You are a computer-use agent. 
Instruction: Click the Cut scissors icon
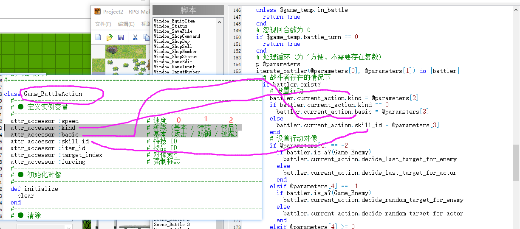click(x=135, y=37)
